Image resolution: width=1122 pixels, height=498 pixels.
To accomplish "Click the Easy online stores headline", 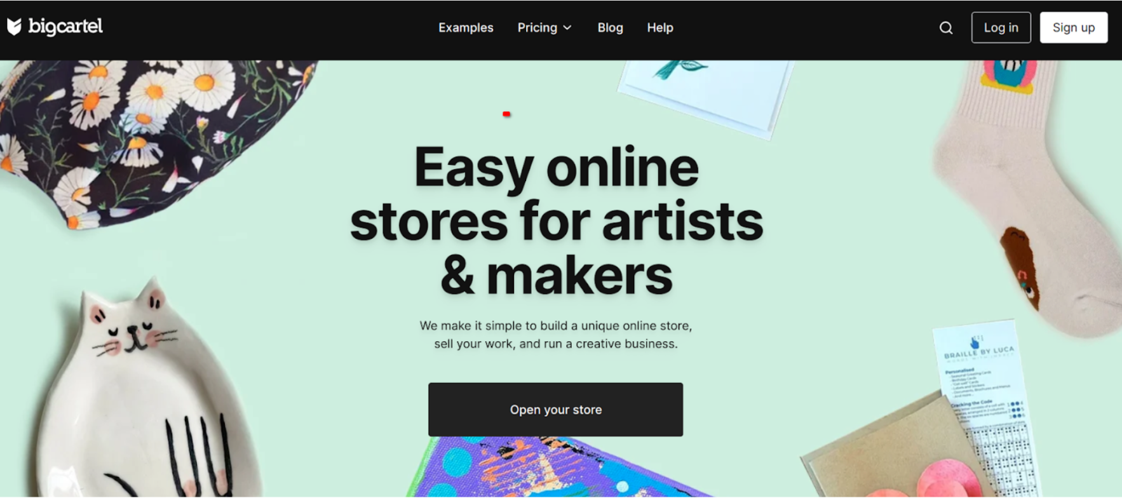I will [x=557, y=220].
